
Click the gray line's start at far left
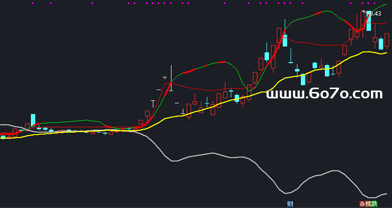[x=2, y=125]
